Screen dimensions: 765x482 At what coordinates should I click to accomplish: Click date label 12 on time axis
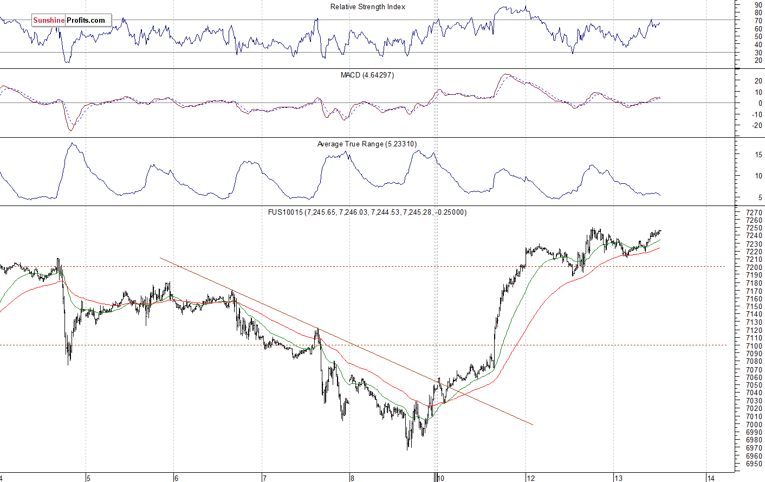pyautogui.click(x=530, y=478)
